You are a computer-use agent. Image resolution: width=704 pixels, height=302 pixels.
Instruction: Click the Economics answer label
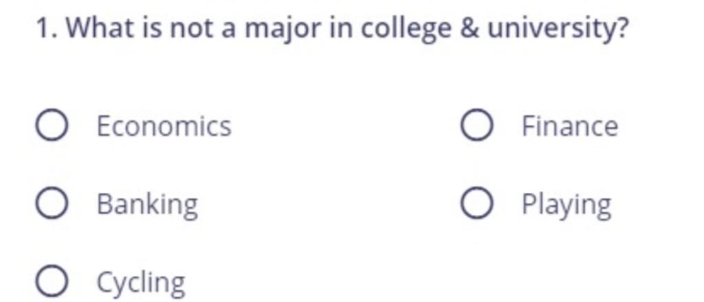[164, 126]
